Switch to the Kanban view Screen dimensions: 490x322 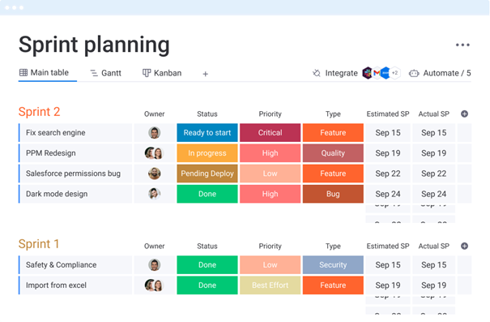coord(162,73)
